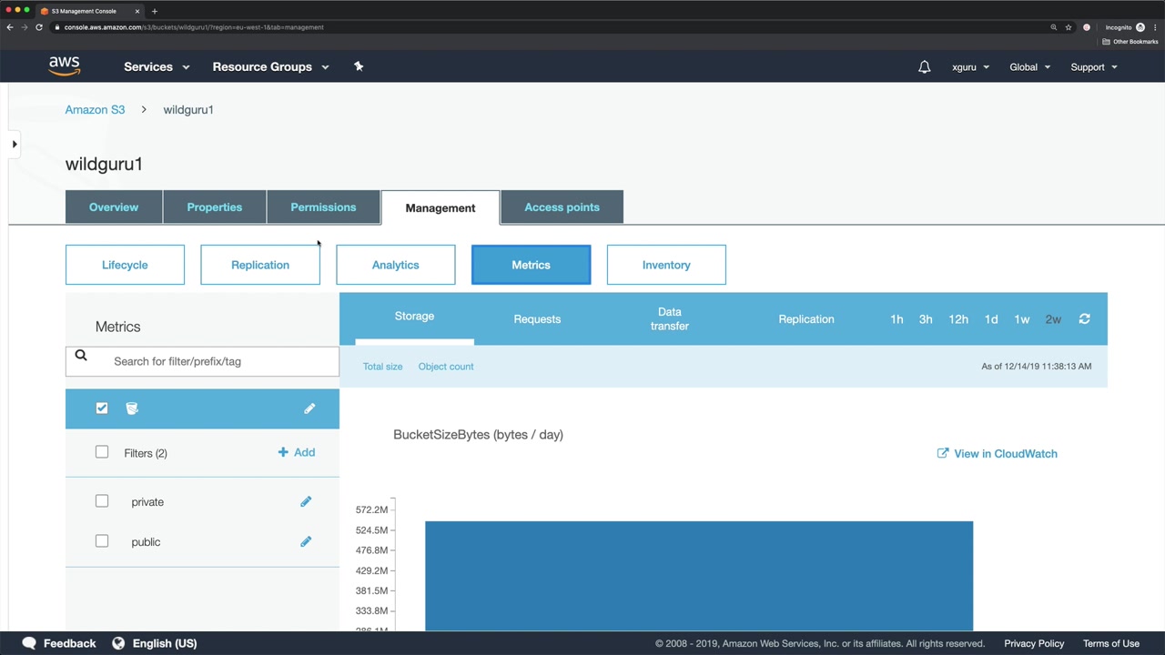
Task: Open the Data transfer metrics tab
Action: pos(669,319)
